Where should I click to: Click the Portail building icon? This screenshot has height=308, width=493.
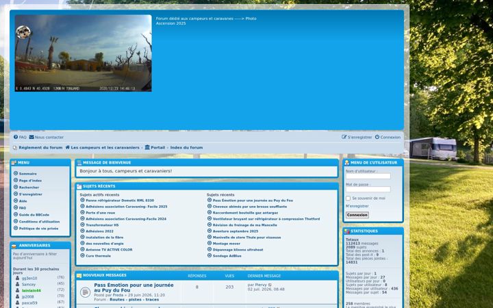coord(147,147)
